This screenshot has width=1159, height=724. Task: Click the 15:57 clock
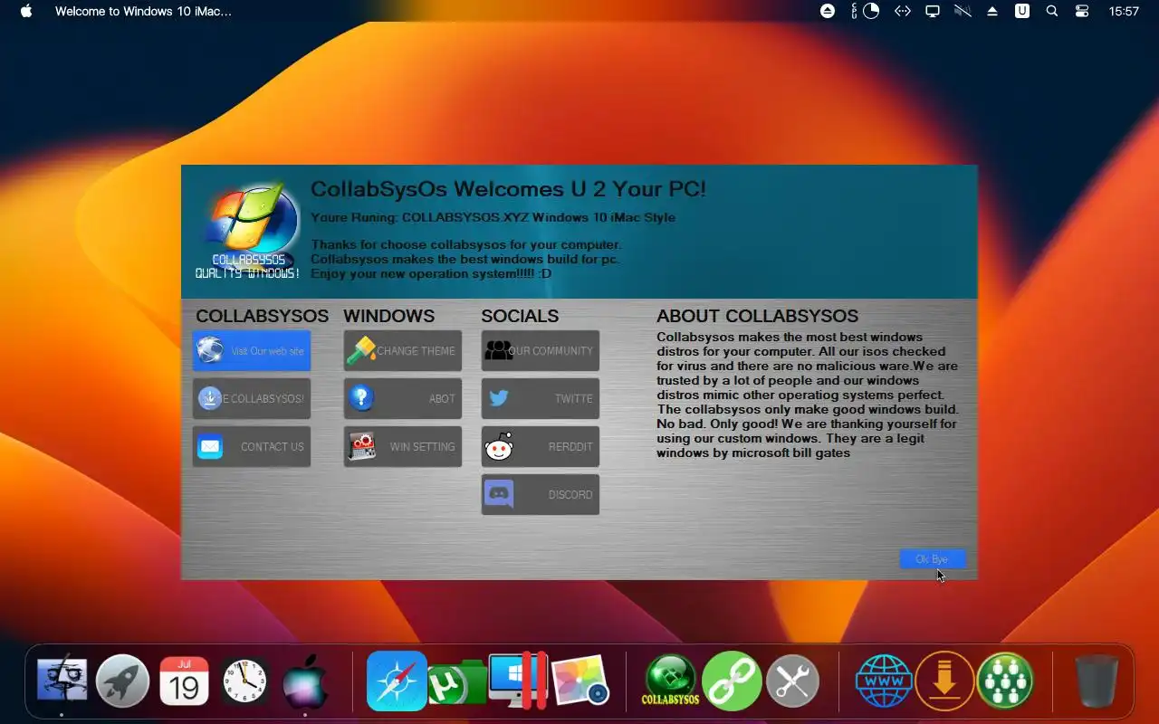click(x=1124, y=11)
